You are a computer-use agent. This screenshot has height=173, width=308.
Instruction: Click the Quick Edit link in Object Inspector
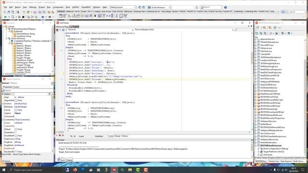click(x=7, y=154)
